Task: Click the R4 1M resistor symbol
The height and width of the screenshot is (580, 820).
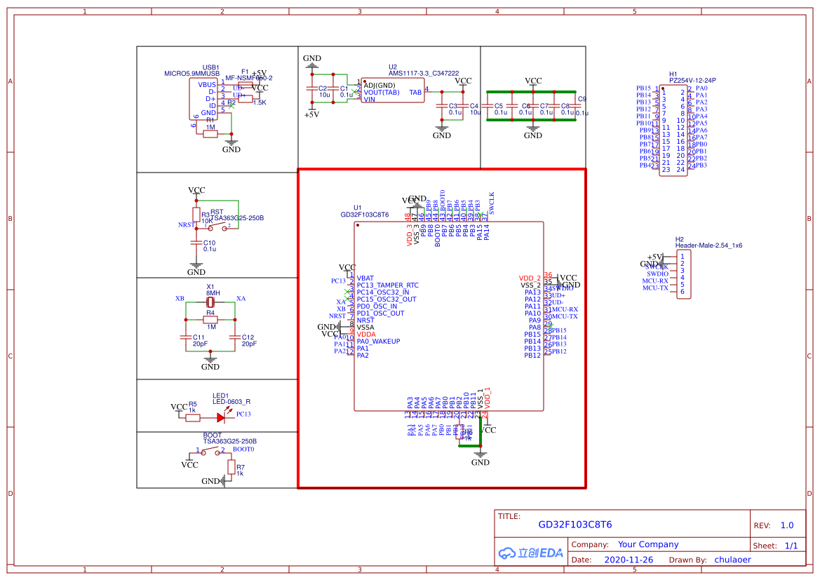Action: tap(210, 320)
